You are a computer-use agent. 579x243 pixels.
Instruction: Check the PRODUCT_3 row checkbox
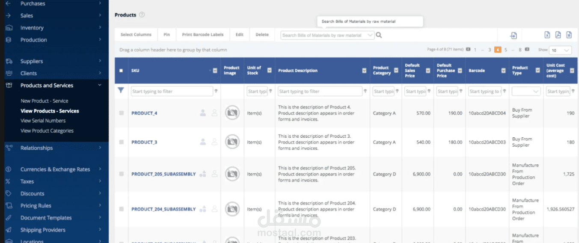121,142
